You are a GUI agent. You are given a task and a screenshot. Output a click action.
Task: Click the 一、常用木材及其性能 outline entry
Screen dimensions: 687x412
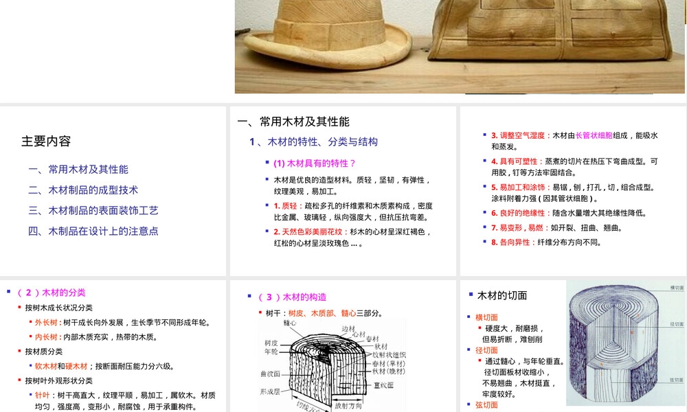point(78,170)
